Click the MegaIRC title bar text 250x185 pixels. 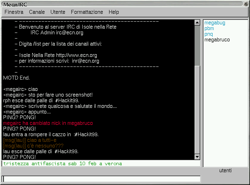point(15,5)
